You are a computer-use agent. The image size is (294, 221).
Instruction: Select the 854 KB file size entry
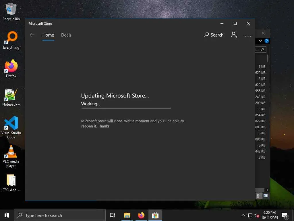(x=260, y=115)
